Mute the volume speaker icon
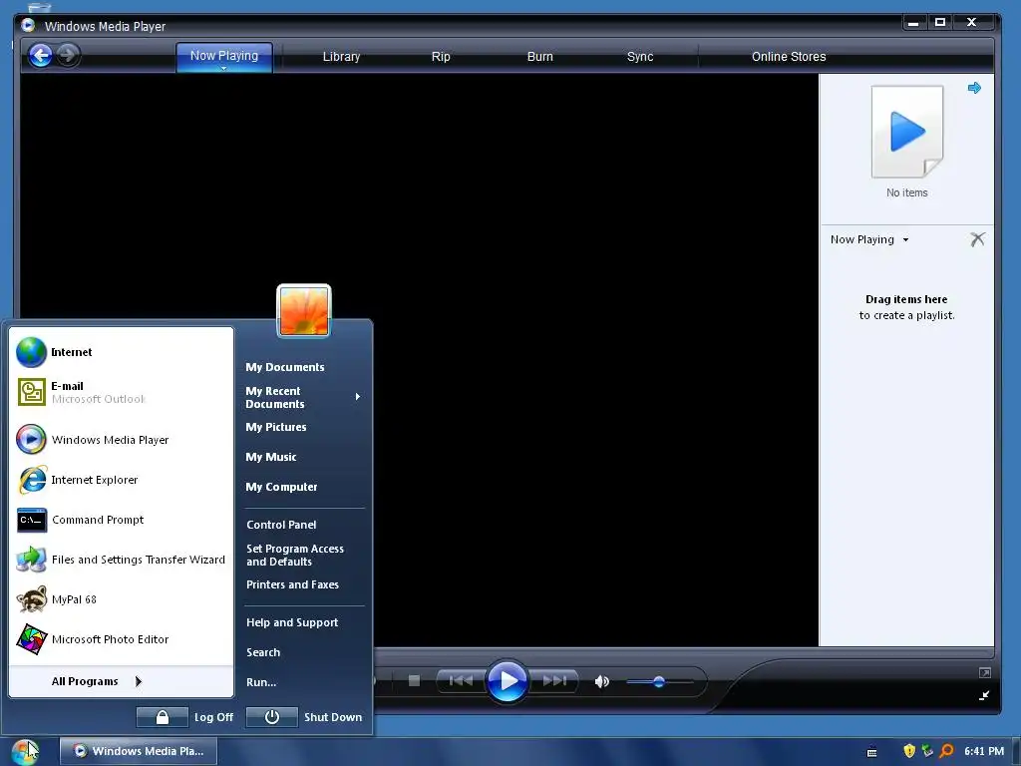Screen dimensions: 1021x766 tap(601, 681)
